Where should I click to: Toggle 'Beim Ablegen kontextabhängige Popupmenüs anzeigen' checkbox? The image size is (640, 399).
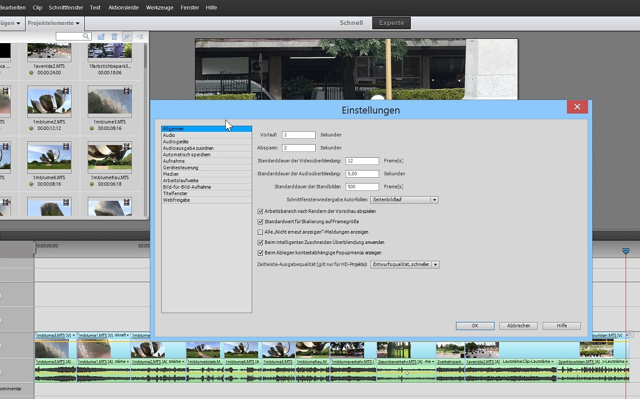click(x=261, y=253)
